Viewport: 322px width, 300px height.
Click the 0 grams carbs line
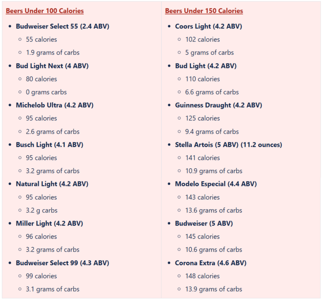coord(46,92)
